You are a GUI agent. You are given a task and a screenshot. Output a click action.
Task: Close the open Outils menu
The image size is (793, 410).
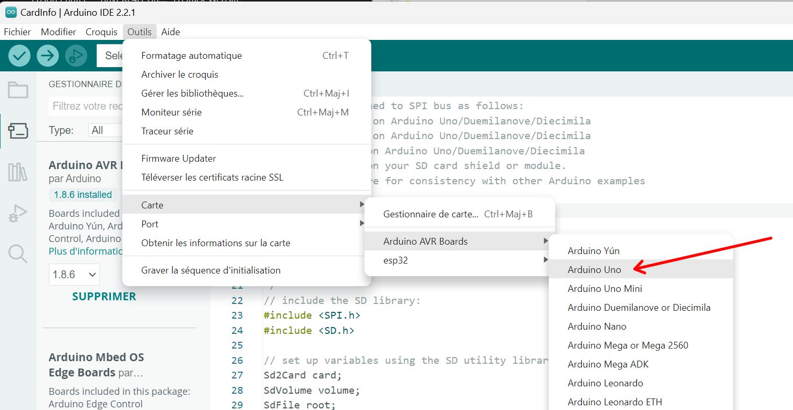click(x=140, y=32)
